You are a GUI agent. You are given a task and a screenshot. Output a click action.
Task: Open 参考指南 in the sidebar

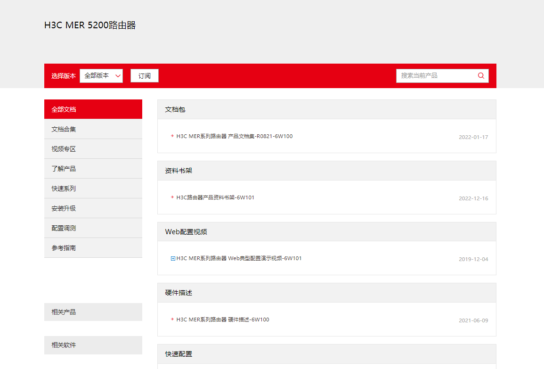click(x=93, y=248)
